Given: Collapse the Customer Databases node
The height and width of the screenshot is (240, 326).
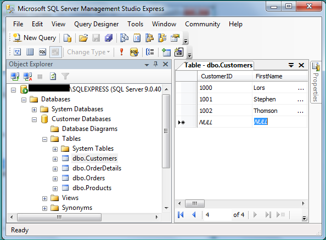Looking at the screenshot, I should pos(35,120).
